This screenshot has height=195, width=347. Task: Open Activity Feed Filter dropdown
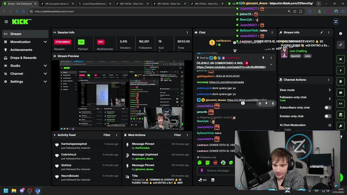coord(107,135)
